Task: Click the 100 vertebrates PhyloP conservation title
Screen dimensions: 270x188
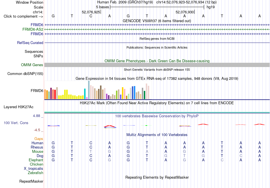Action: [157, 116]
